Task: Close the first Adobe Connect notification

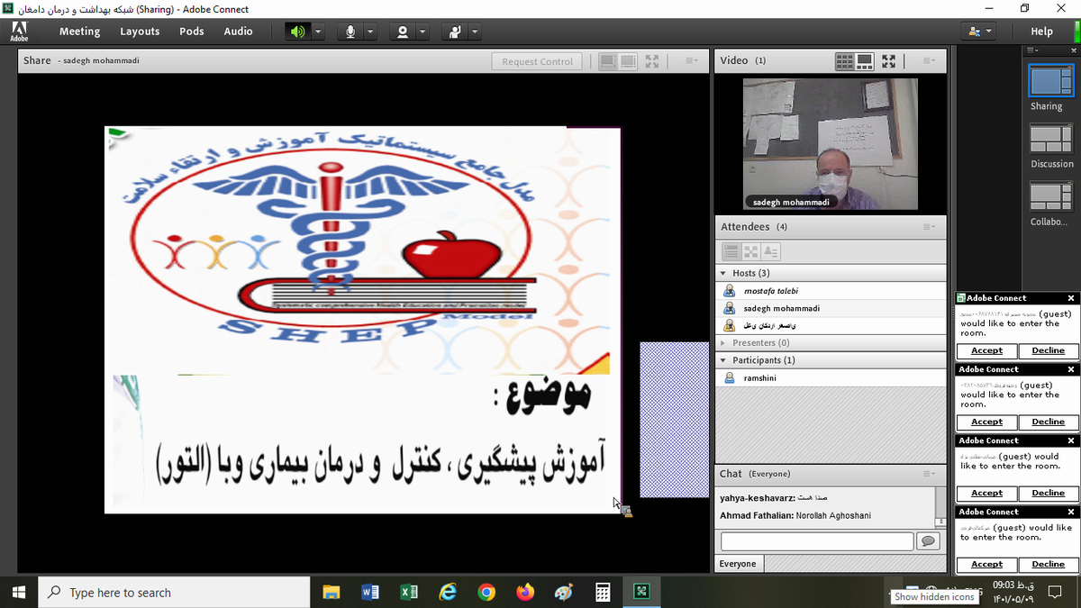Action: pos(1070,298)
